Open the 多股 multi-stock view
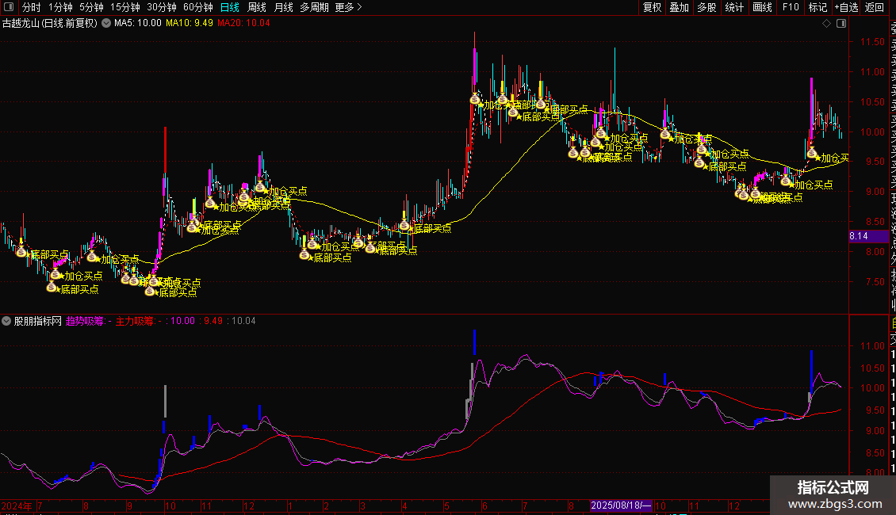 pos(706,7)
